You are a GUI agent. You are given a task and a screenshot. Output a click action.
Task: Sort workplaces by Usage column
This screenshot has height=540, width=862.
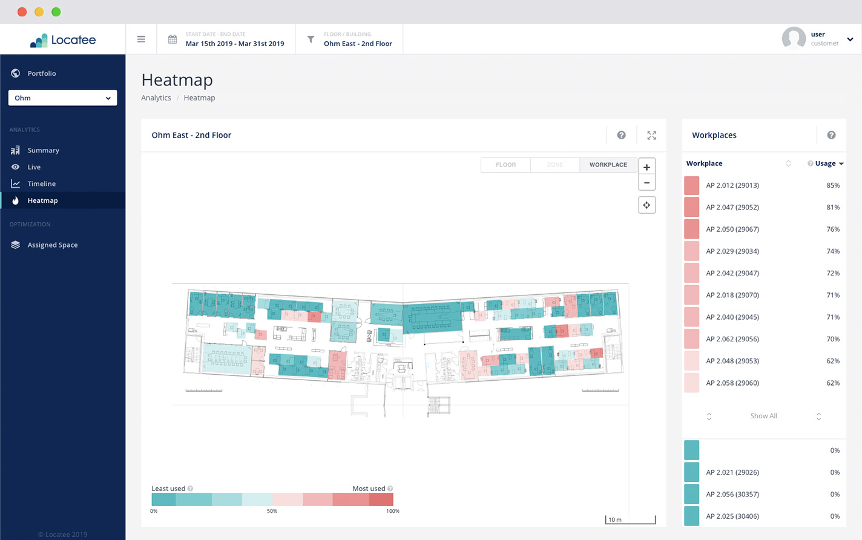click(x=826, y=163)
